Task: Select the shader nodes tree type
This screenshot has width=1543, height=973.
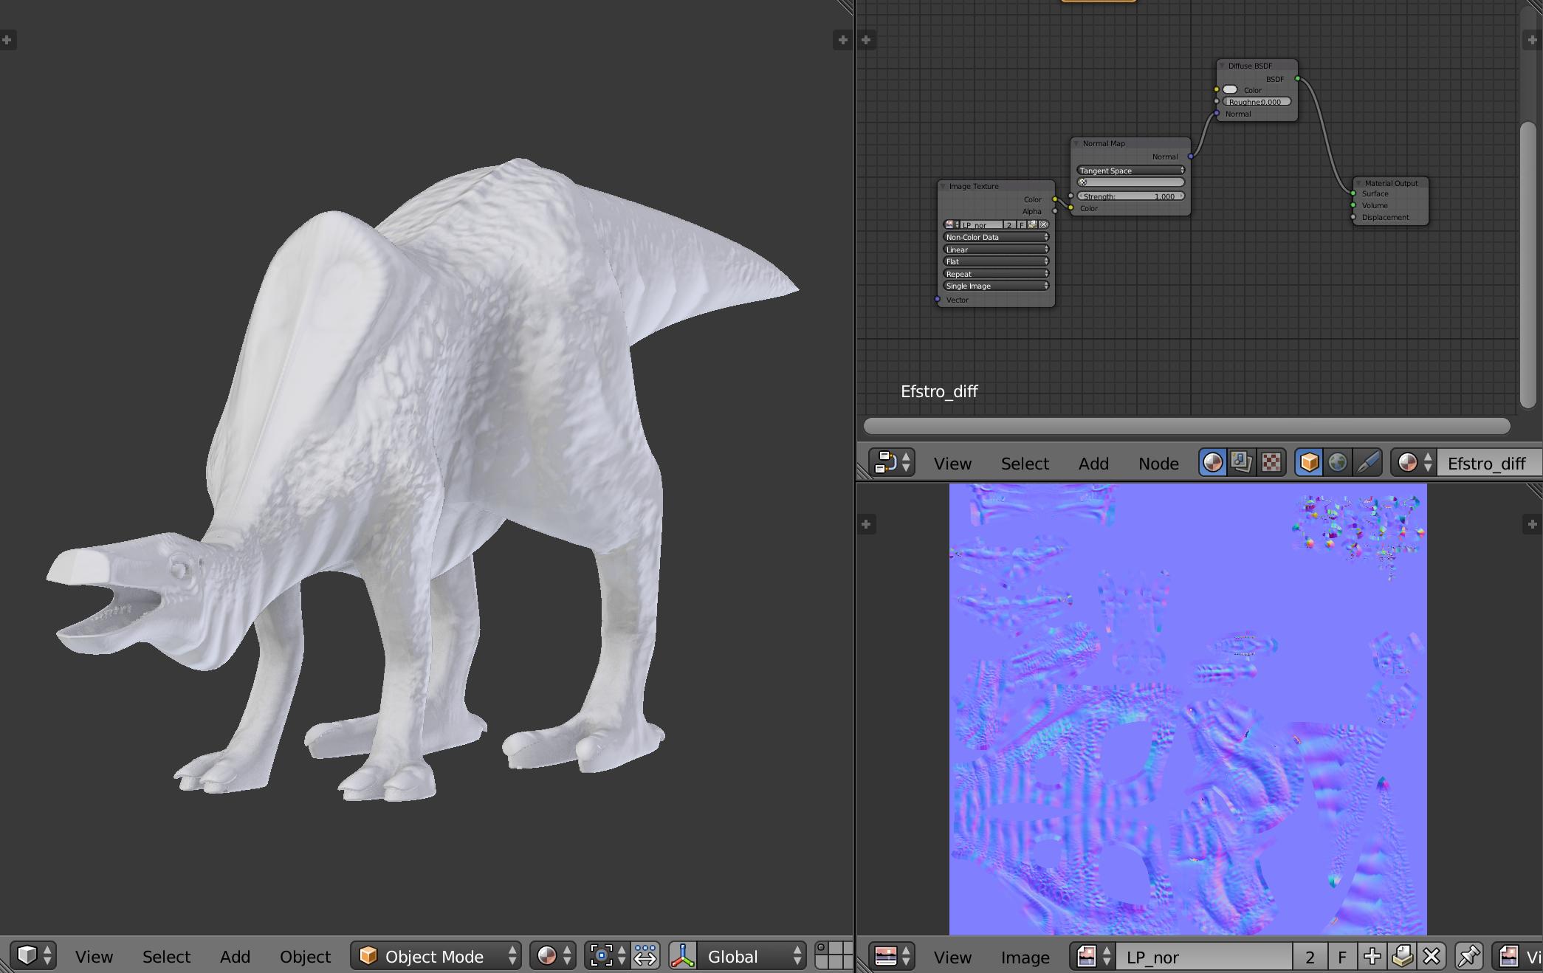Action: (1213, 462)
